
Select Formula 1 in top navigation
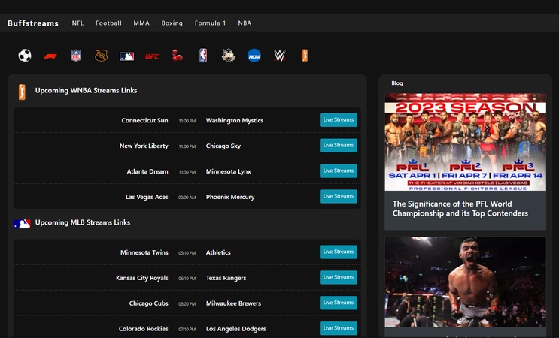coord(210,23)
